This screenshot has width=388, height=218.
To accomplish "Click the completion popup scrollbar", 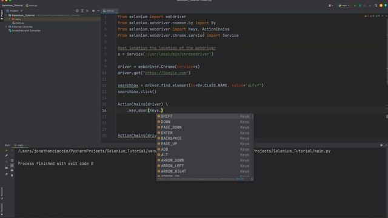I will pos(252,117).
